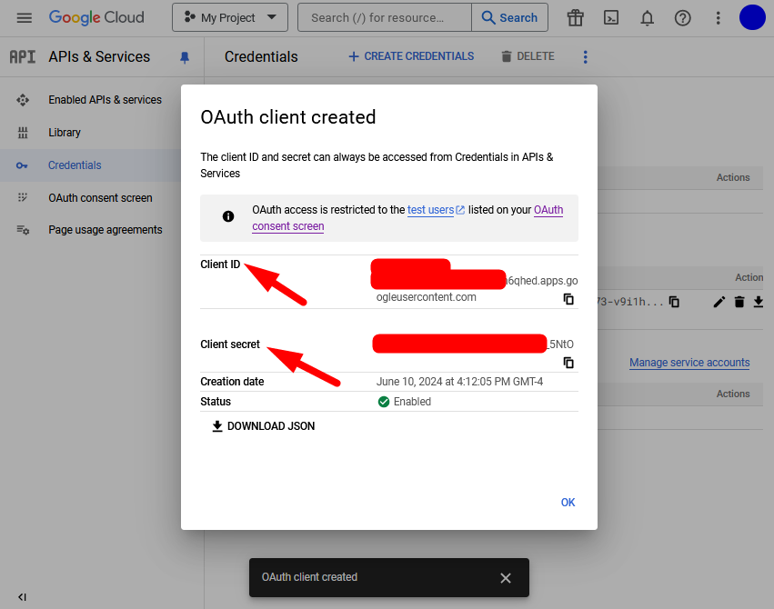Screen dimensions: 774x609
Task: Click the Delete button in the toolbar
Action: tap(528, 56)
